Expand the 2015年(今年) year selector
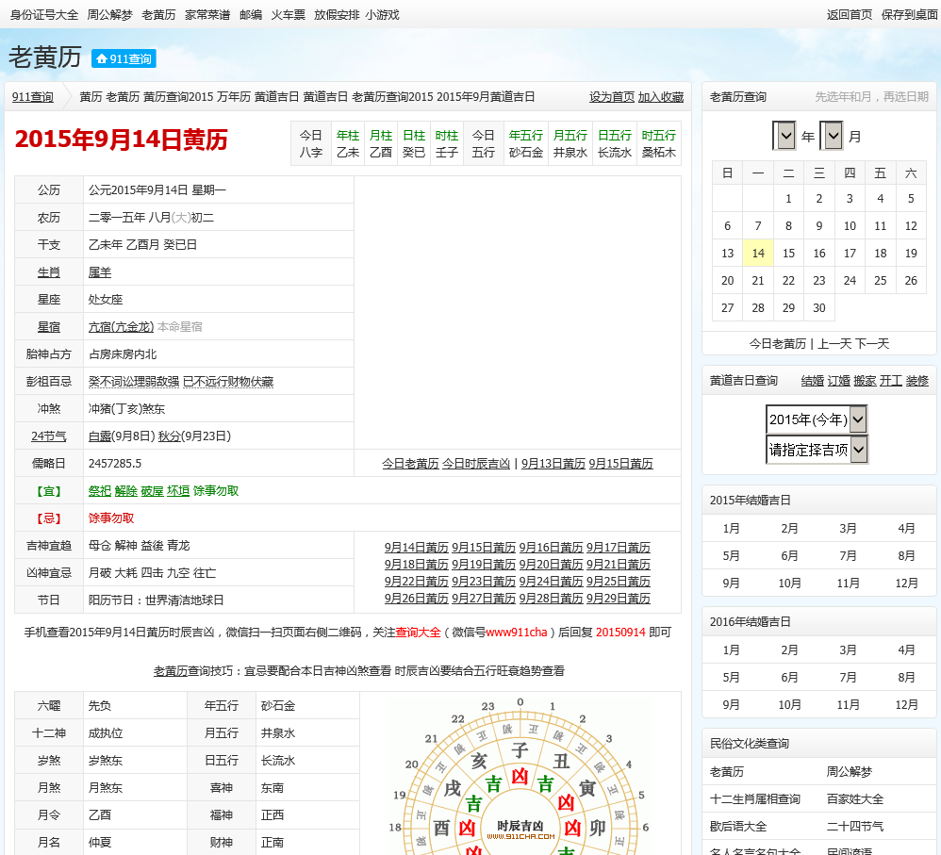Screen dimensions: 941x855 817,419
